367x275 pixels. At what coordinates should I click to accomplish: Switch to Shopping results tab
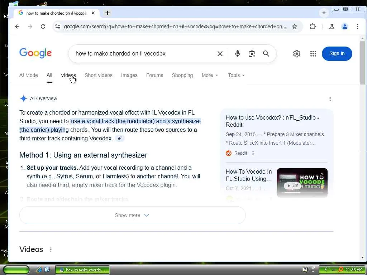182,75
